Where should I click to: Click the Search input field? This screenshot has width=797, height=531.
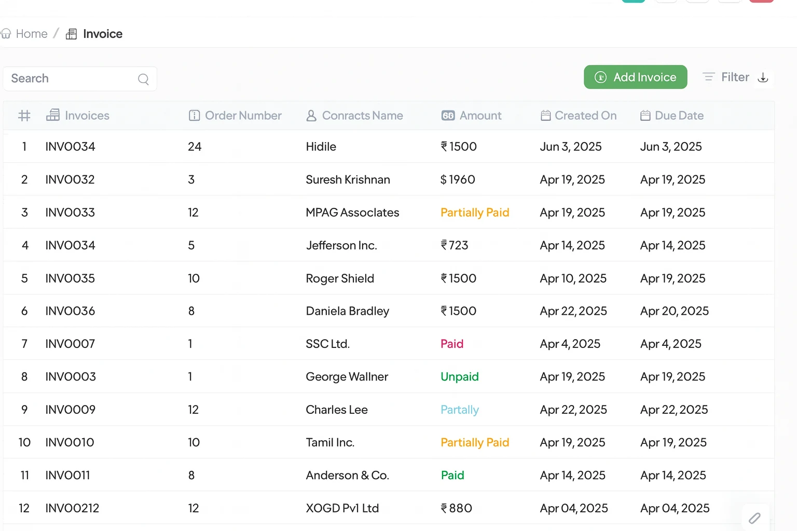pos(73,79)
